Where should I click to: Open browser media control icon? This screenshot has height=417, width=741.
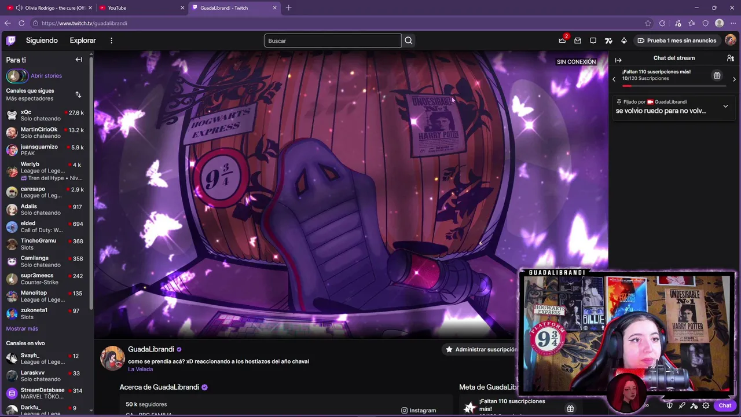pos(678,23)
